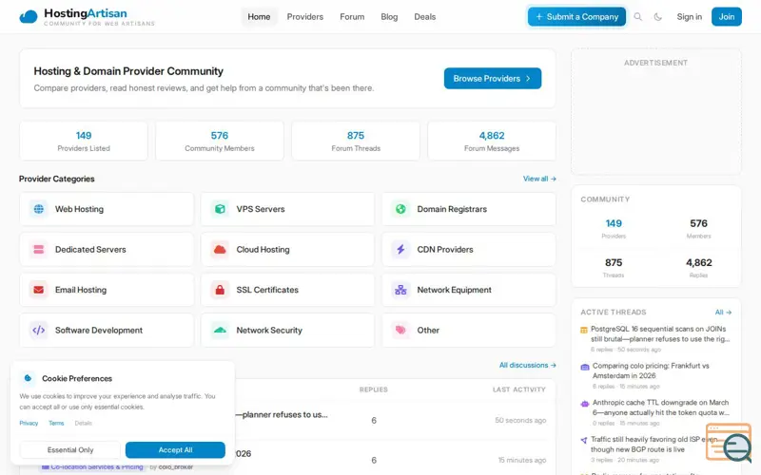Click the sidebar 576 Members count

pyautogui.click(x=698, y=223)
